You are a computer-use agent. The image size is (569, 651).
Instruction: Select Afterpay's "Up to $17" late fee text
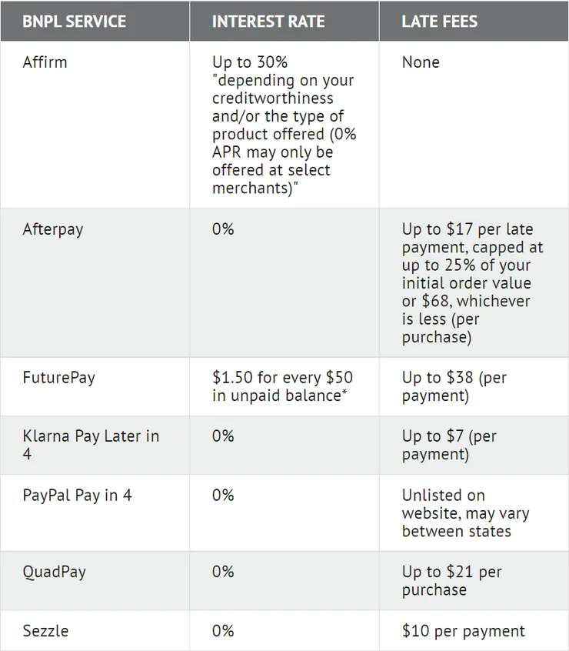coord(467,229)
